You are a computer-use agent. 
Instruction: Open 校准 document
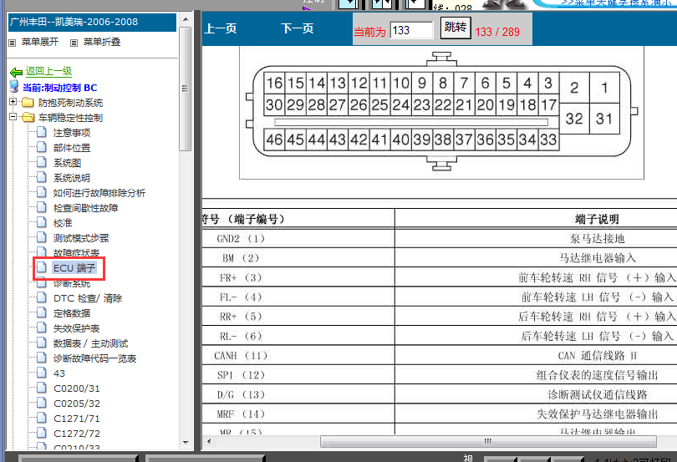[63, 223]
